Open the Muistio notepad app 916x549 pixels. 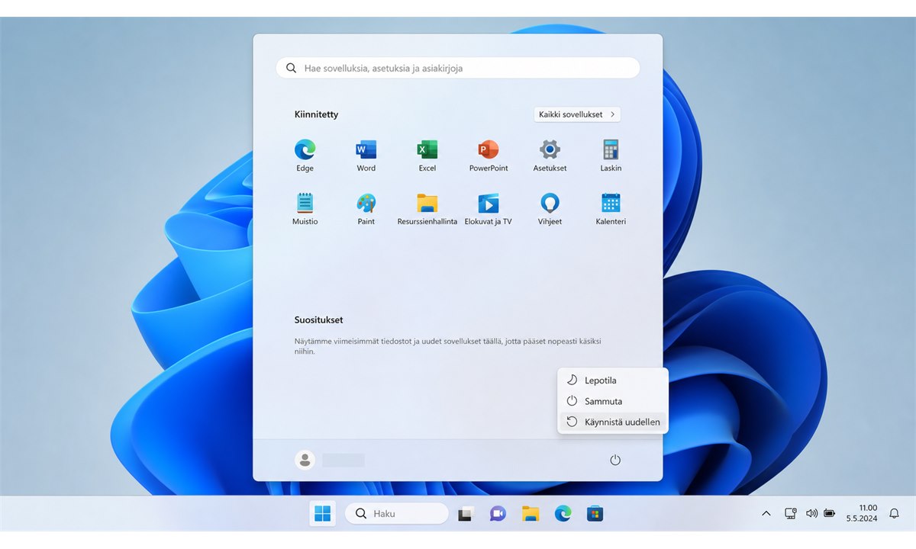pyautogui.click(x=305, y=209)
